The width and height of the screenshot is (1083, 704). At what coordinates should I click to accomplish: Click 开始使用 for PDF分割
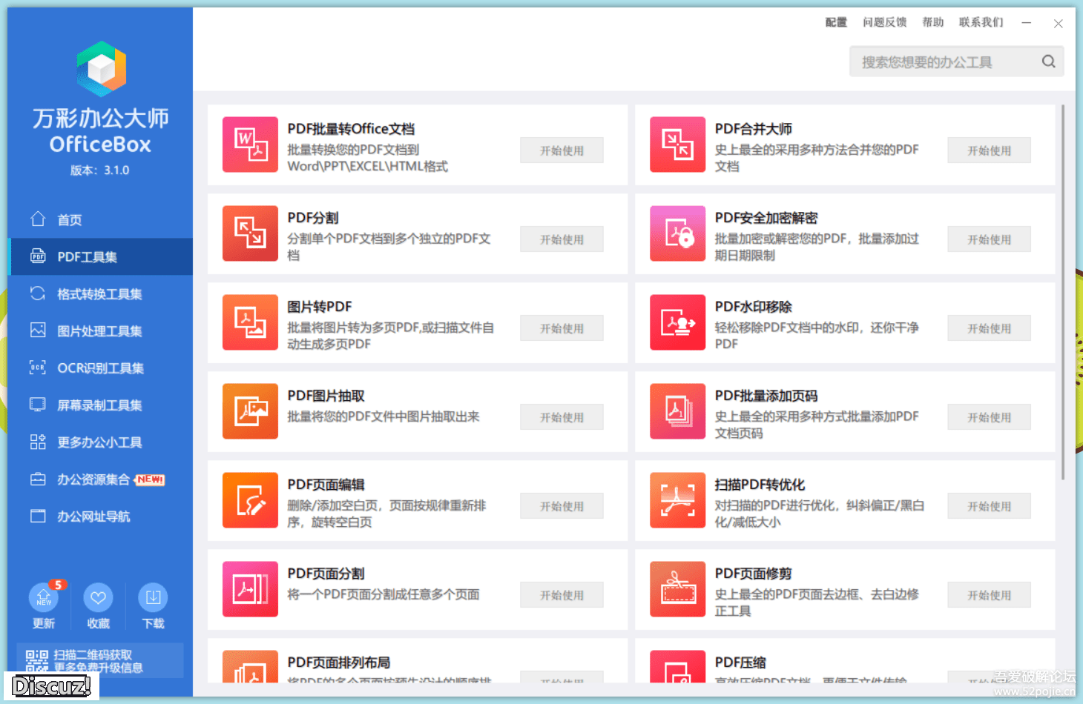(562, 239)
